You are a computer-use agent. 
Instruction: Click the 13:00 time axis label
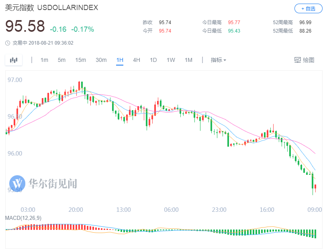[123, 210]
